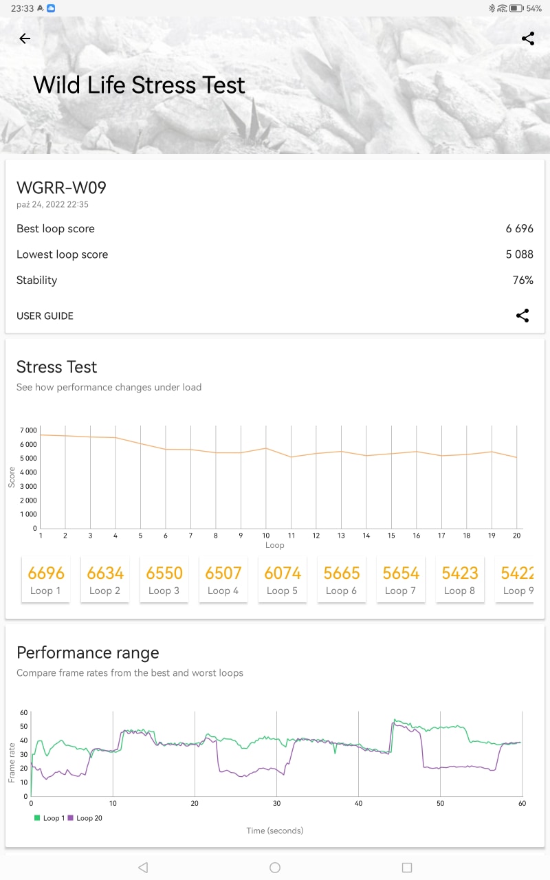This screenshot has height=880, width=550.
Task: Open the Loop 5 score card
Action: pos(283,580)
